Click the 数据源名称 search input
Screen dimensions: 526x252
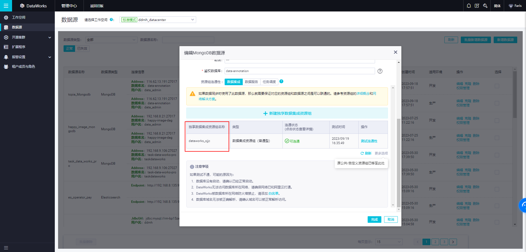point(188,40)
